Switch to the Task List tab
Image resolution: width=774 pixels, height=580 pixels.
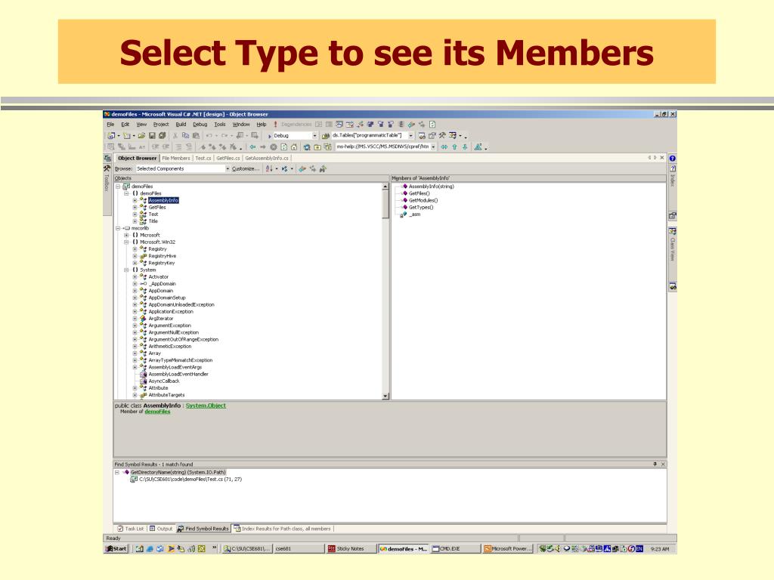pyautogui.click(x=130, y=529)
